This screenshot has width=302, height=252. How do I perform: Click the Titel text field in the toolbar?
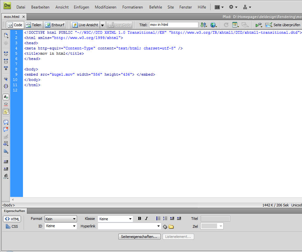pyautogui.click(x=173, y=25)
